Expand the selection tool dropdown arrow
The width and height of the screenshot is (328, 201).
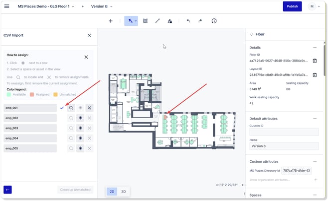(x=136, y=21)
